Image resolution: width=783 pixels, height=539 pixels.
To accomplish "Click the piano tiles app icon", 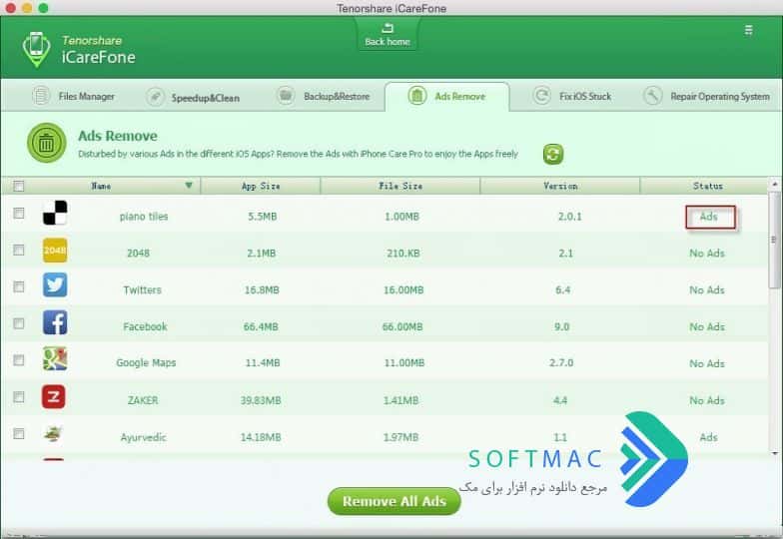I will 55,213.
